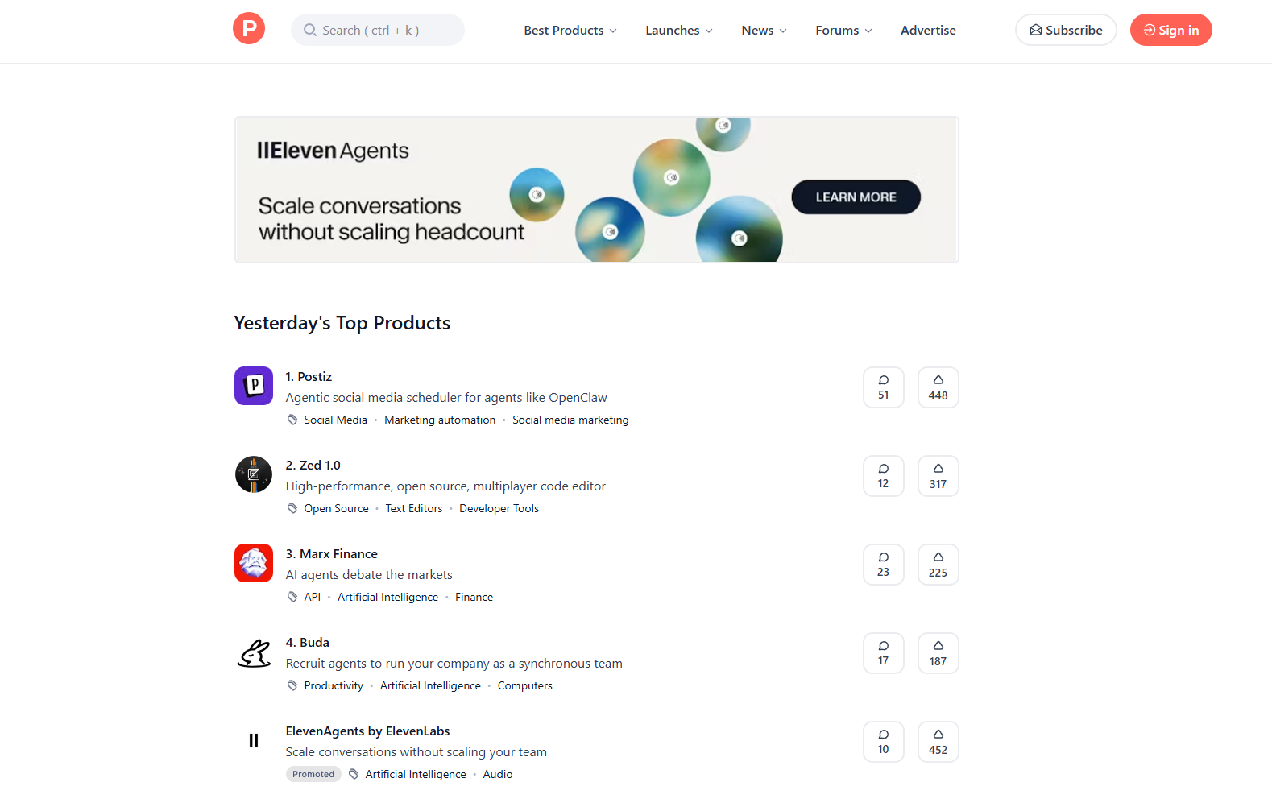Image resolution: width=1272 pixels, height=803 pixels.
Task: Open the Marx Finance product icon
Action: (254, 563)
